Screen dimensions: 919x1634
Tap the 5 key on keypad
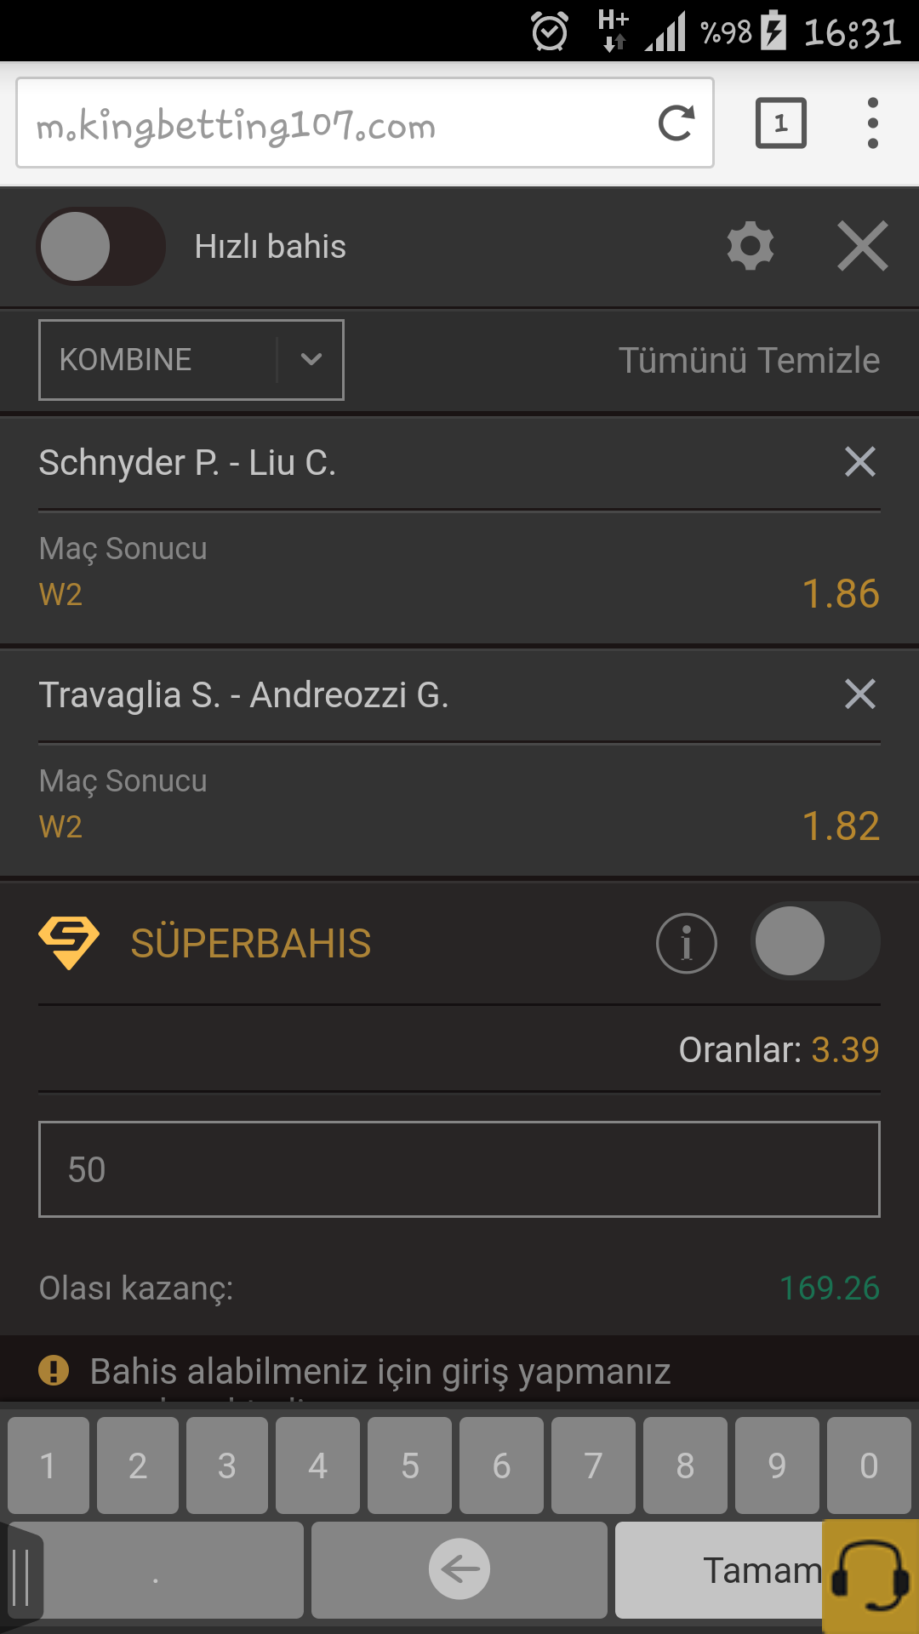[410, 1465]
